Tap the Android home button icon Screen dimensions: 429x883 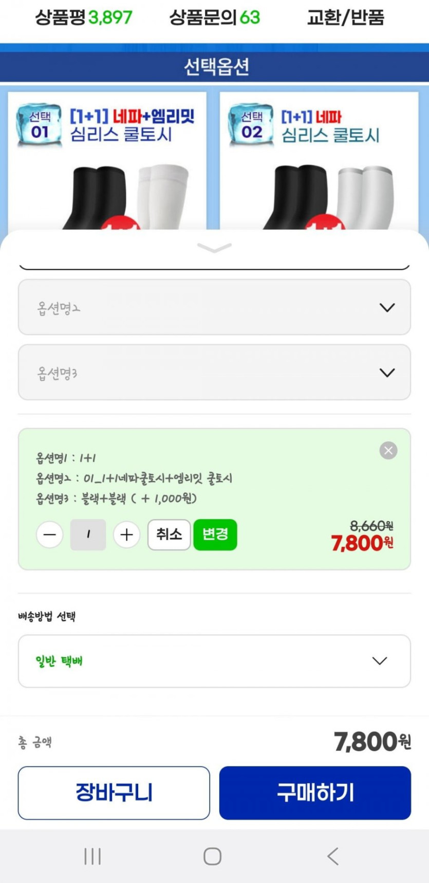click(x=212, y=856)
